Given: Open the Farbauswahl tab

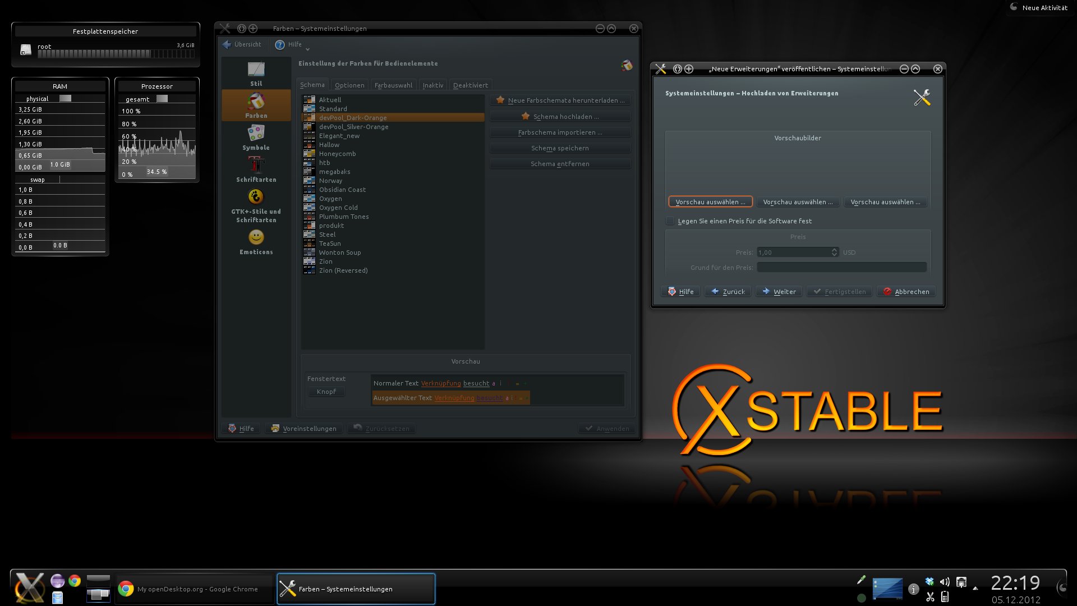Looking at the screenshot, I should coord(393,85).
